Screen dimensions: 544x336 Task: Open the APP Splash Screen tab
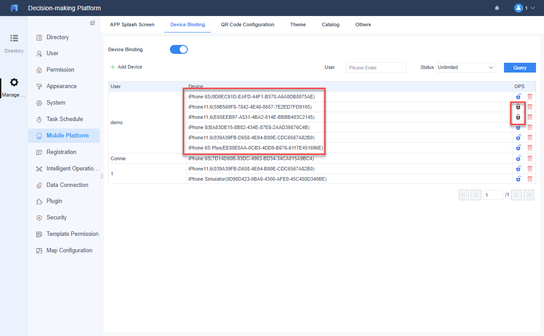(x=132, y=24)
